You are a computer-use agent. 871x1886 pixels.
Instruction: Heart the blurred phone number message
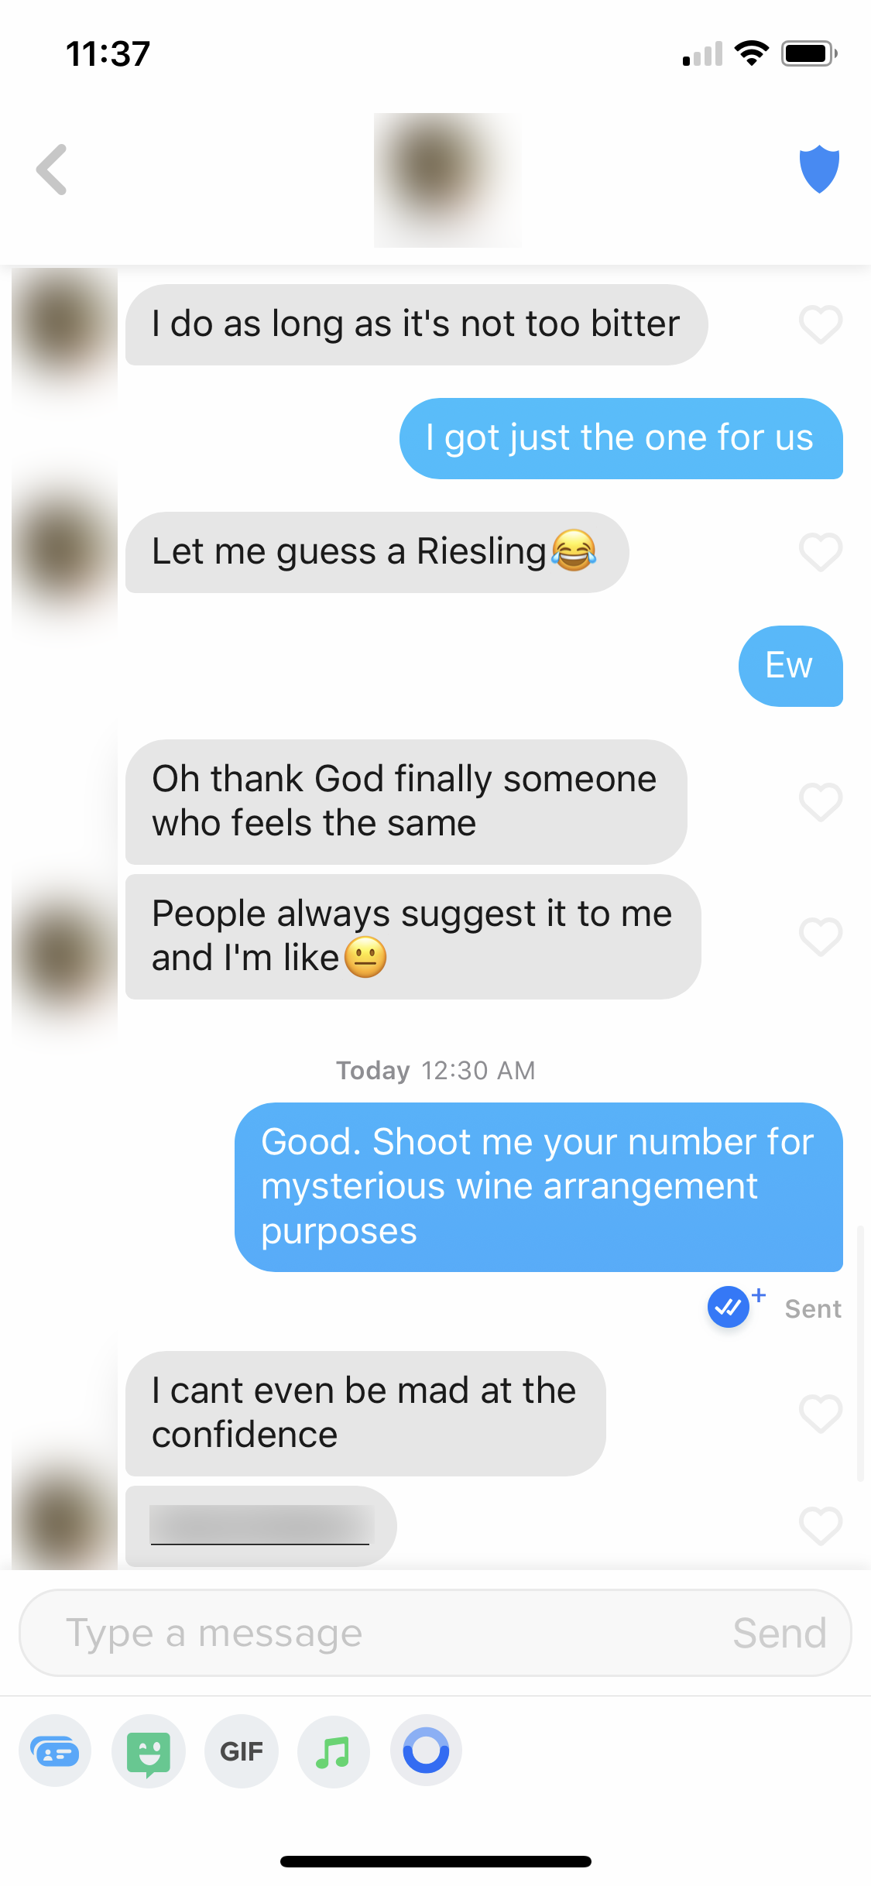[x=821, y=1526]
